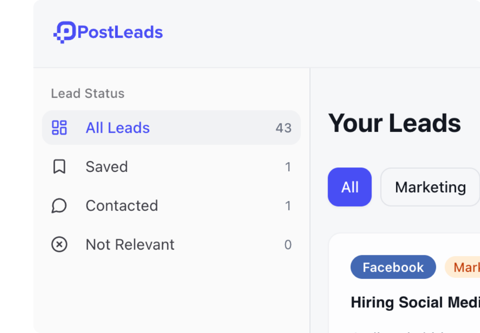Click the Not Relevant circled-X icon
480x333 pixels.
click(59, 245)
